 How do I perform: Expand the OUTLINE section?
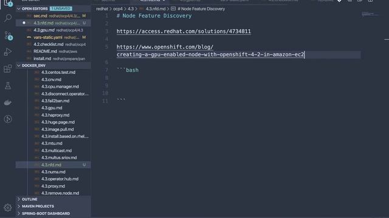[53, 199]
